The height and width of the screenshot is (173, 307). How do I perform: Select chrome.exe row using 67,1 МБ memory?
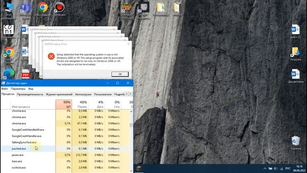tap(65, 124)
